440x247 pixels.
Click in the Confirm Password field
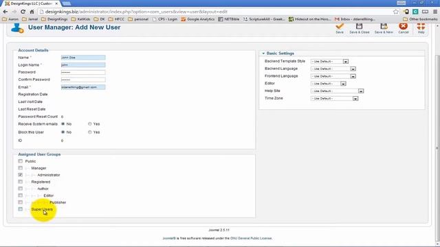pos(83,80)
